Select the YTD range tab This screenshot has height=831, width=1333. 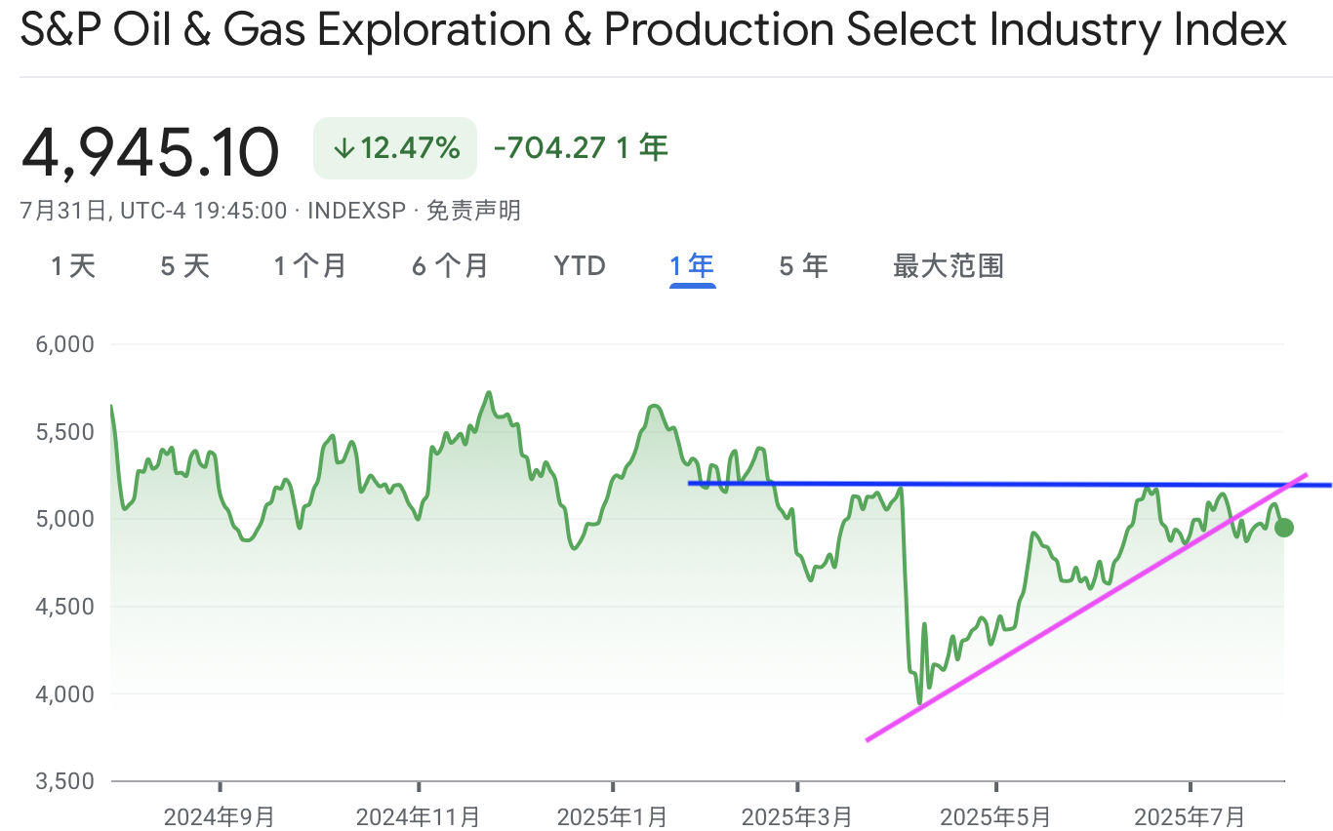pos(580,265)
